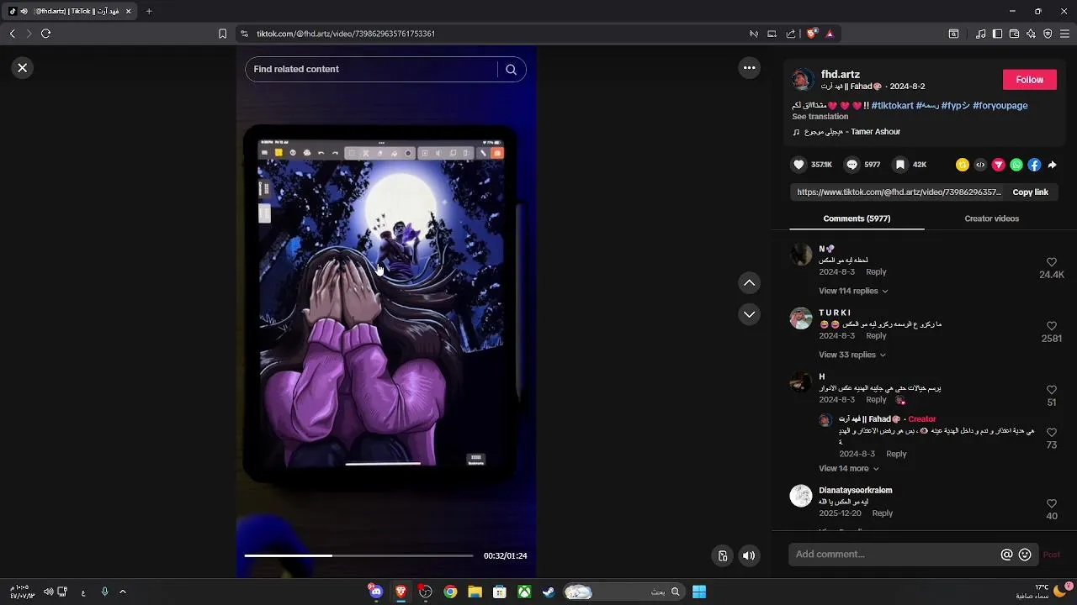Viewport: 1077px width, 605px height.
Task: Open fhd.artz profile avatar
Action: [804, 80]
